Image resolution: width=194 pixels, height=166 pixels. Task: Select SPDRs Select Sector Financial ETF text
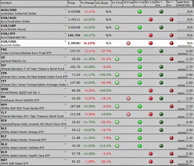[x=23, y=140]
